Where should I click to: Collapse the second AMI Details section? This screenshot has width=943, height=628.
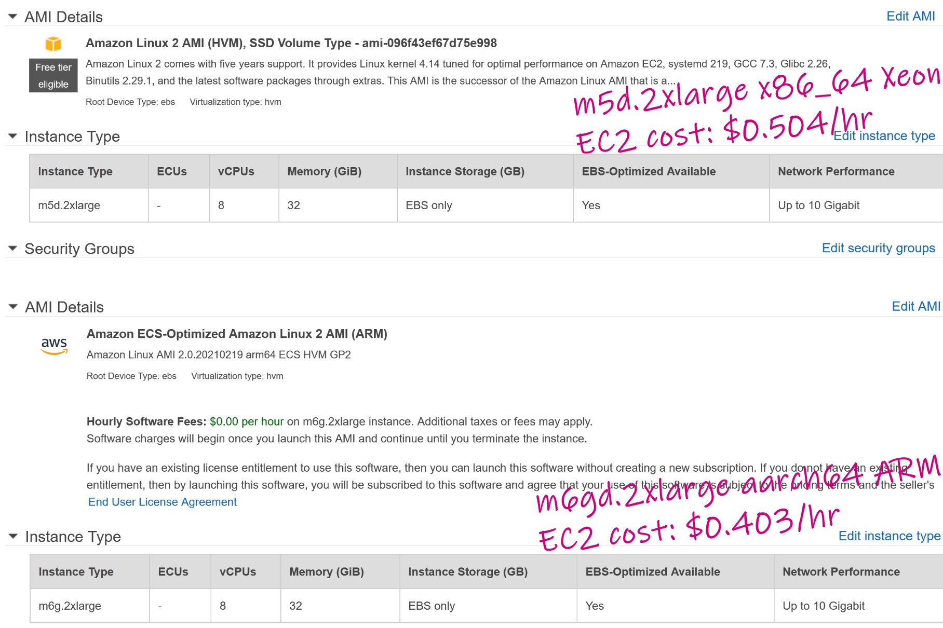tap(13, 307)
